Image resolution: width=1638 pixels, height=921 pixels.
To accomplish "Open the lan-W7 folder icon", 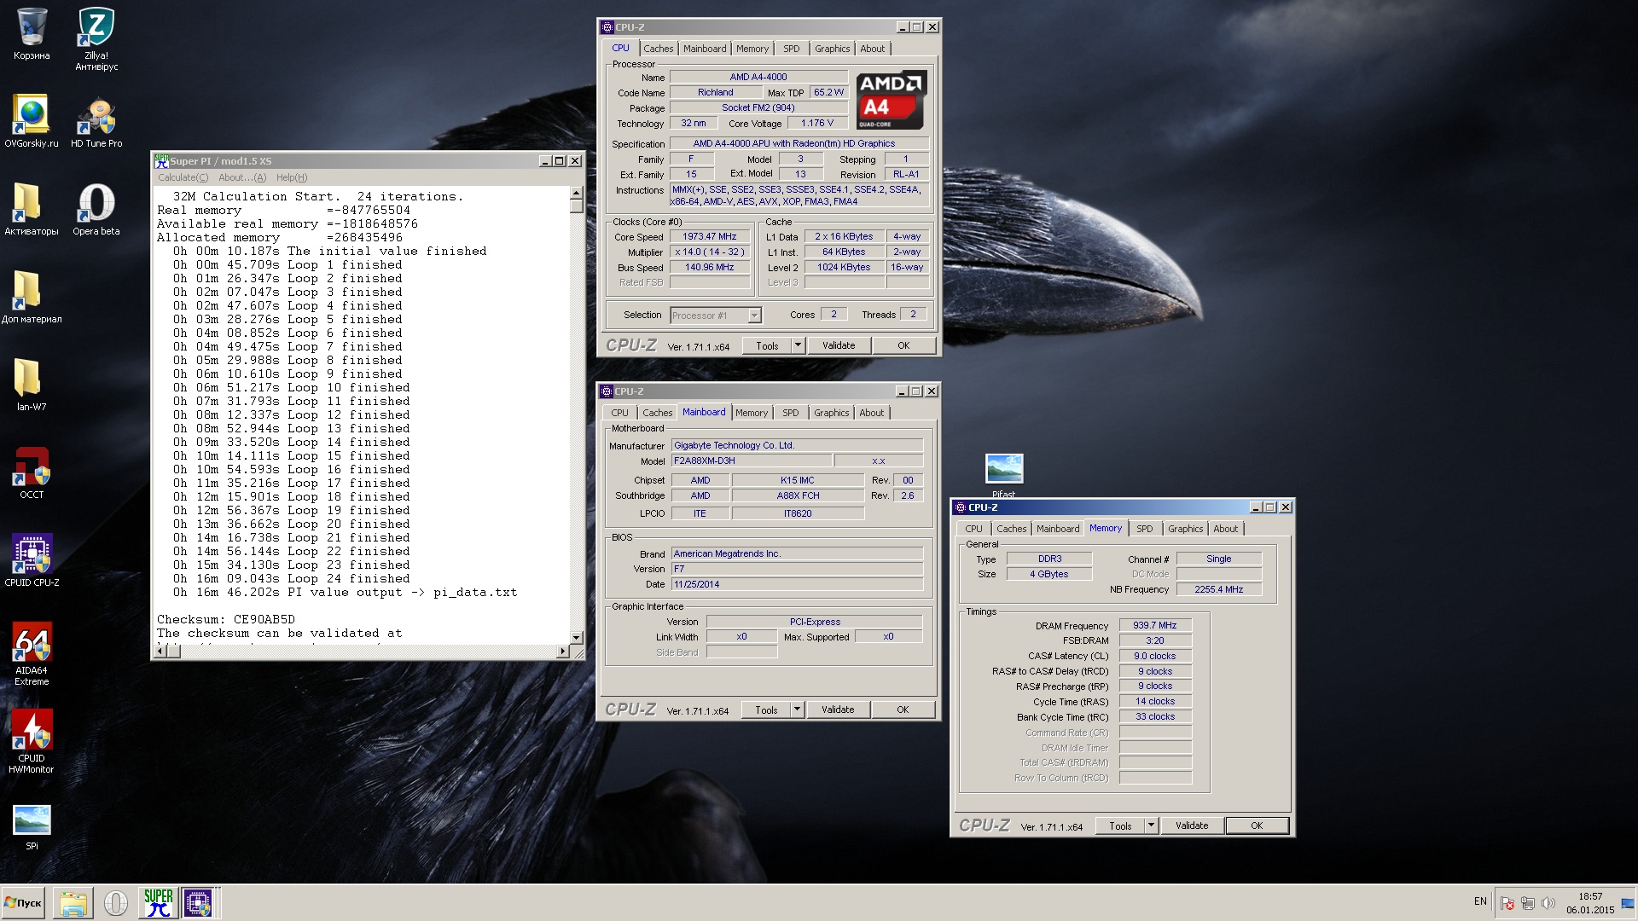I will tap(32, 385).
